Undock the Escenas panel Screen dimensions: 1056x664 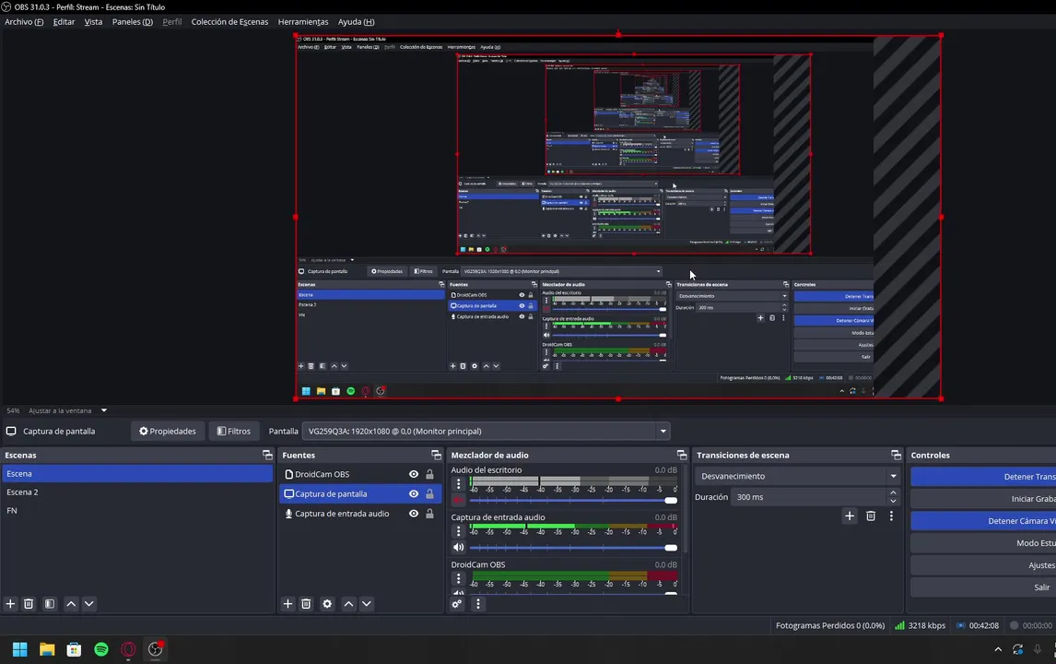(x=267, y=455)
